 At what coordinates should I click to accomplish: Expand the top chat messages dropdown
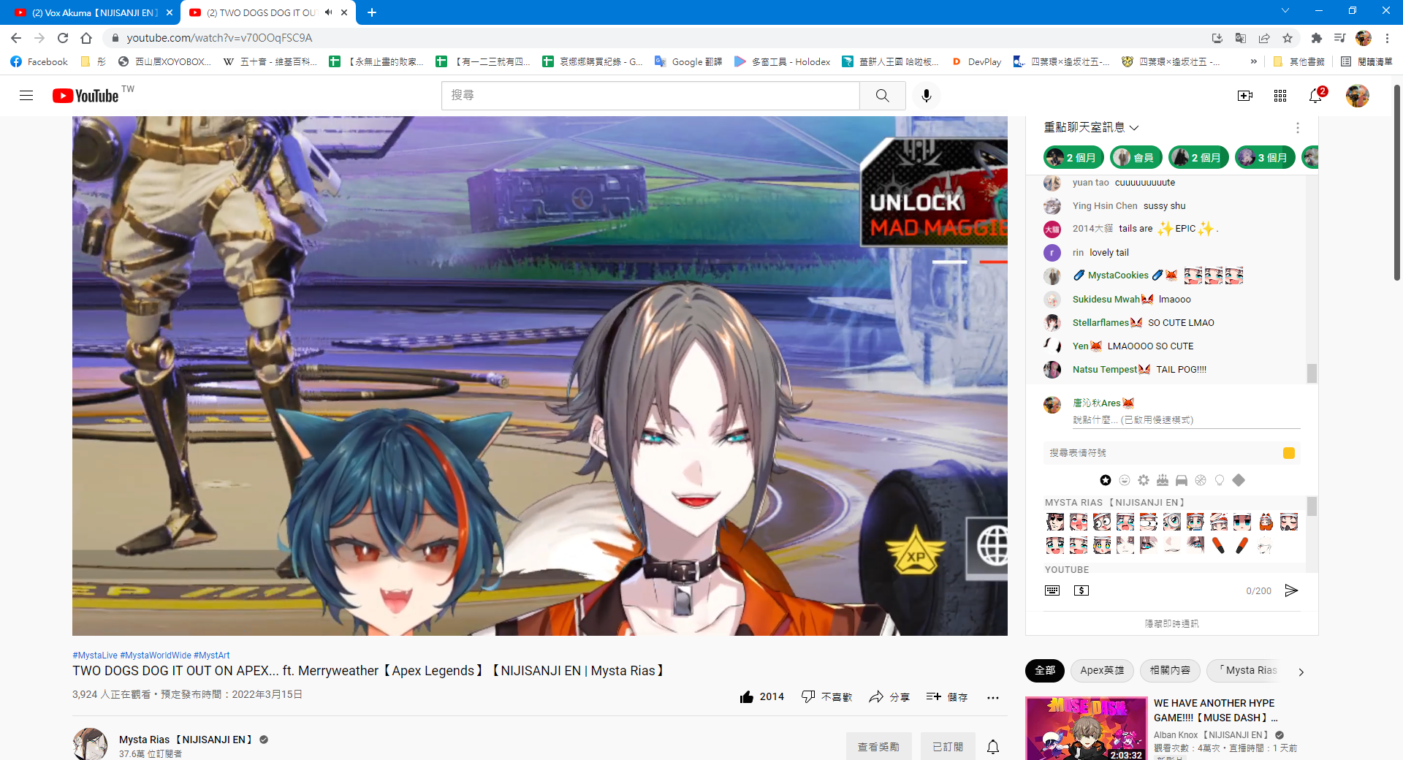[1091, 128]
